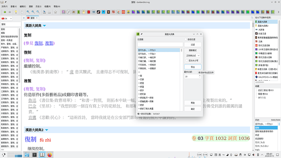
Task: Select the green 漢 dictionary icon in the toolbar
Action: coord(79,12)
